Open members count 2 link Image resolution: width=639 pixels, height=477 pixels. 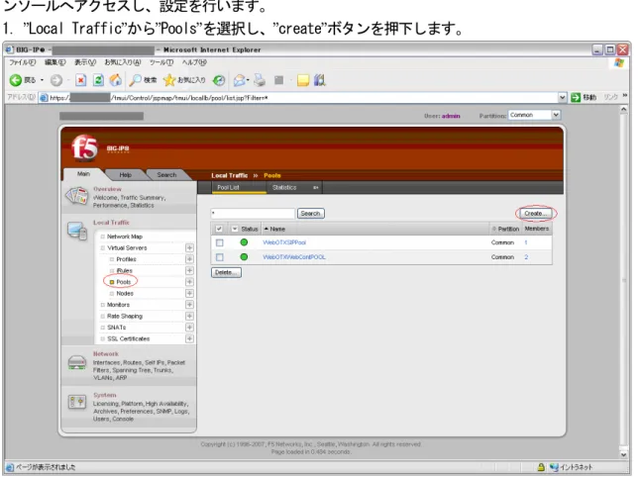(526, 257)
